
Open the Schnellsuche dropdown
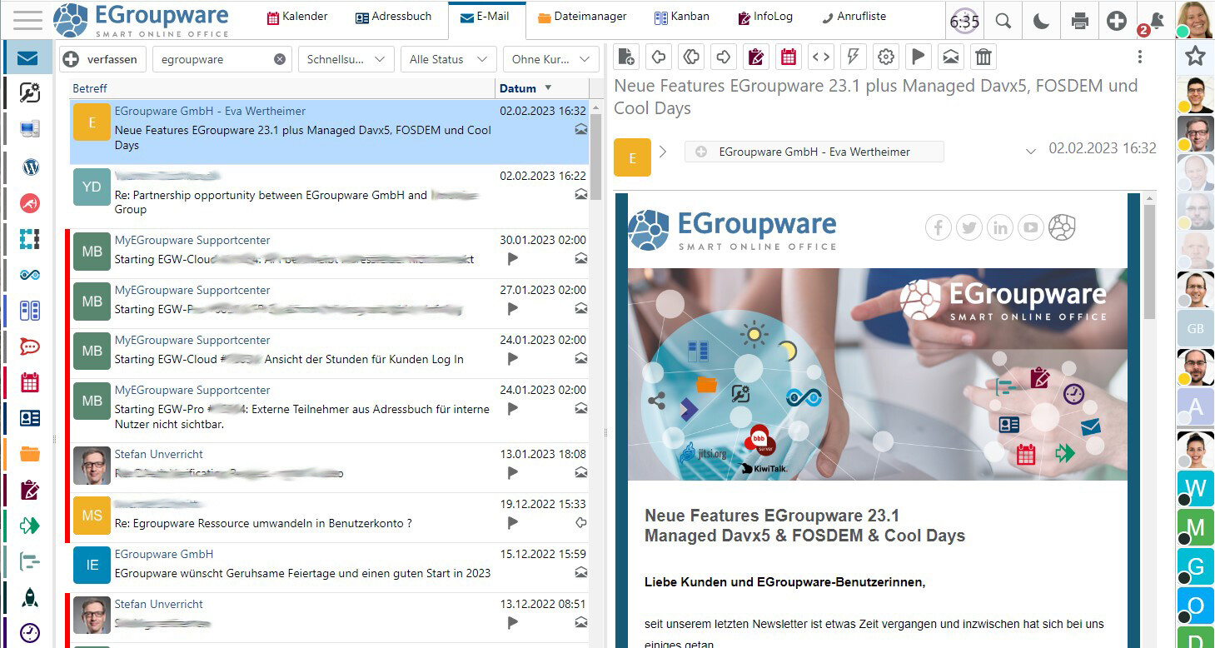[346, 59]
